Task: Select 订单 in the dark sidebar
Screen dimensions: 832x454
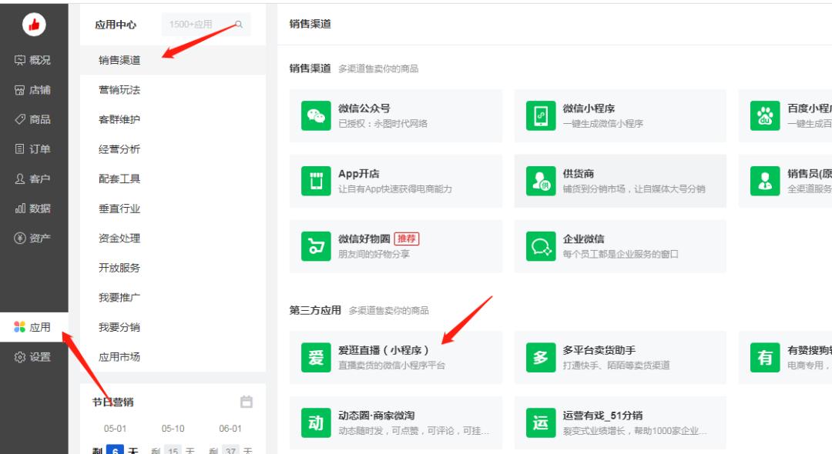Action: tap(34, 149)
